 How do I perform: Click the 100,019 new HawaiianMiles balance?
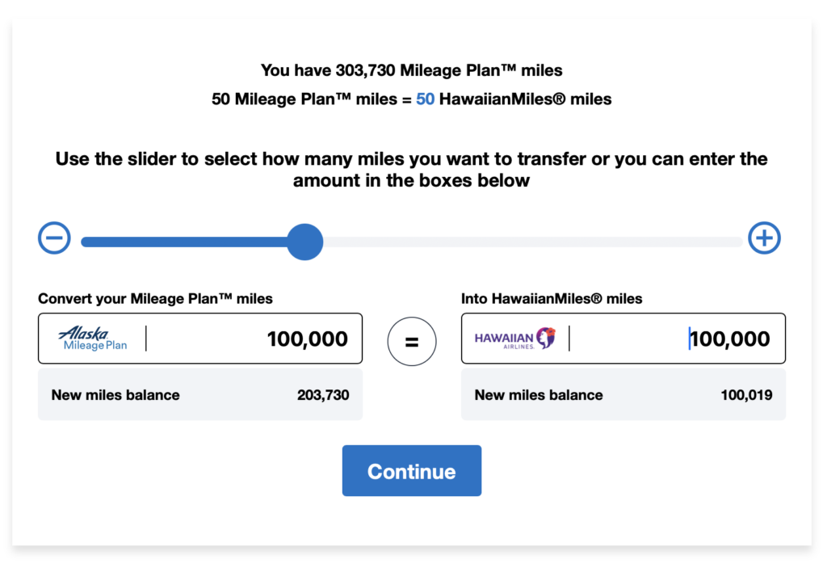(x=746, y=395)
